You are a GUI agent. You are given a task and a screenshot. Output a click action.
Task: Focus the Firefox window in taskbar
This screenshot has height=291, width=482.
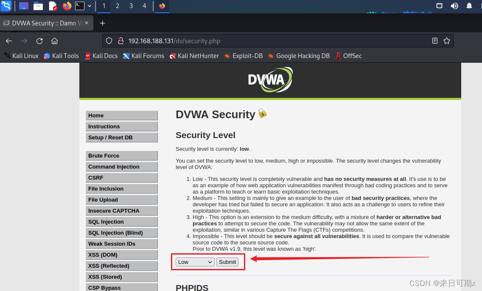coord(162,6)
